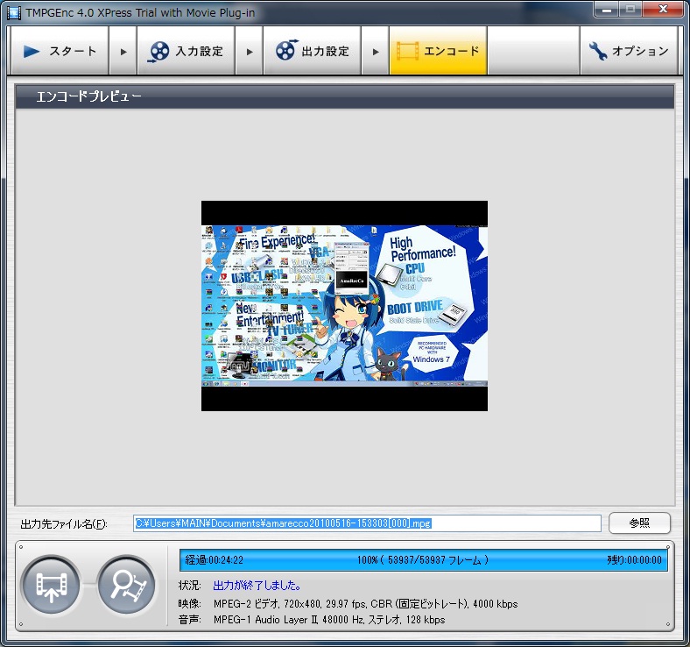Click the 経過:00:24:22 elapsed time text
Image resolution: width=690 pixels, height=647 pixels.
[x=215, y=560]
